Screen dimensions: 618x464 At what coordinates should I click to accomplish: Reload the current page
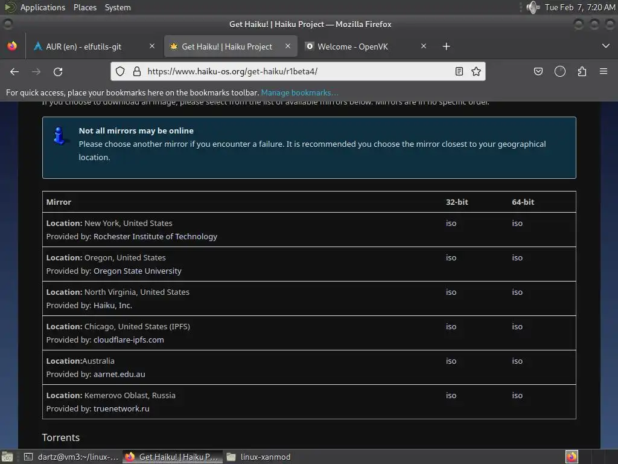pyautogui.click(x=58, y=71)
